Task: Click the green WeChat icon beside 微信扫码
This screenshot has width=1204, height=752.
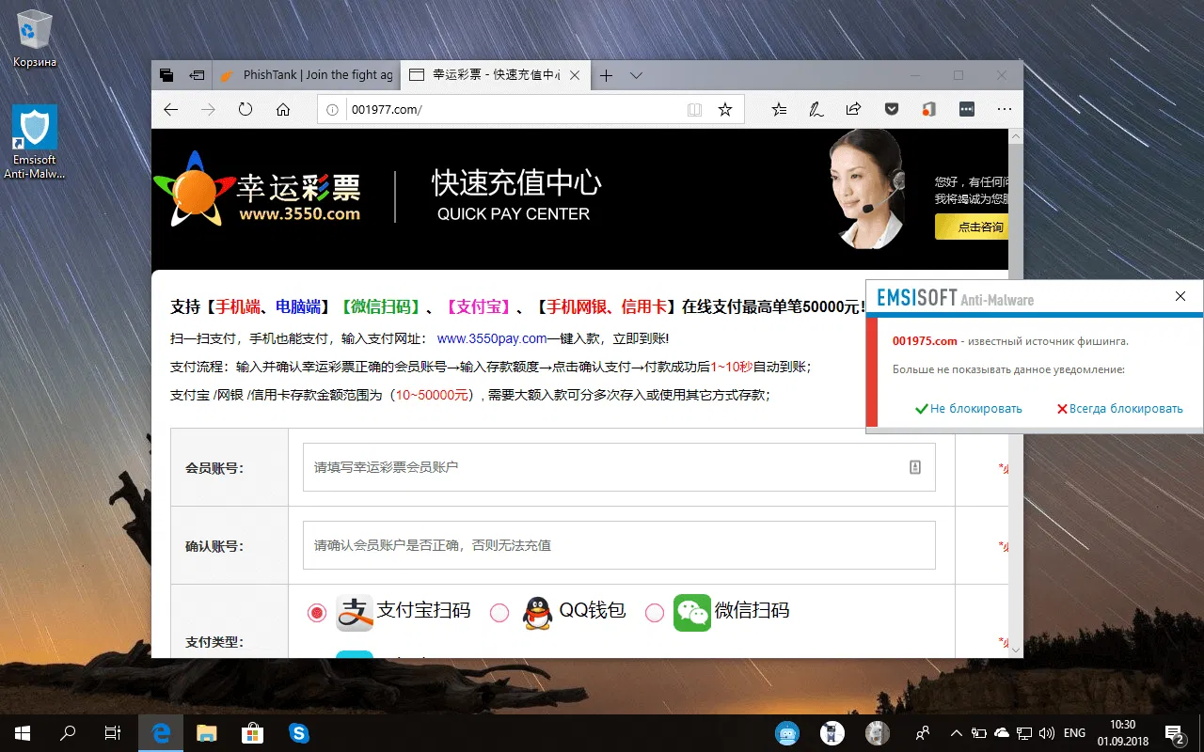Action: tap(691, 611)
